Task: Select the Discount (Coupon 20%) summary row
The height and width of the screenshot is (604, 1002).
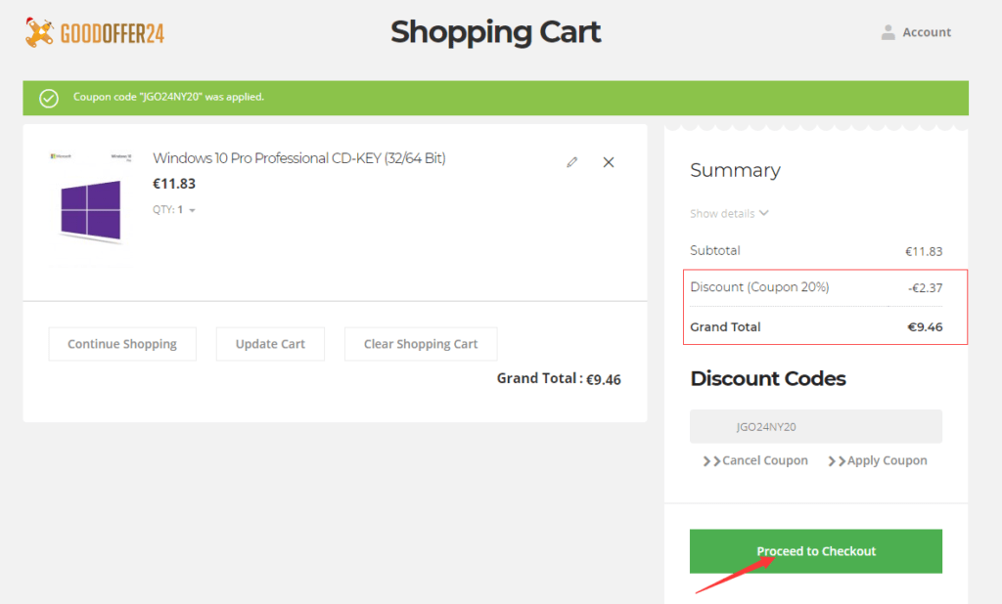Action: point(815,287)
